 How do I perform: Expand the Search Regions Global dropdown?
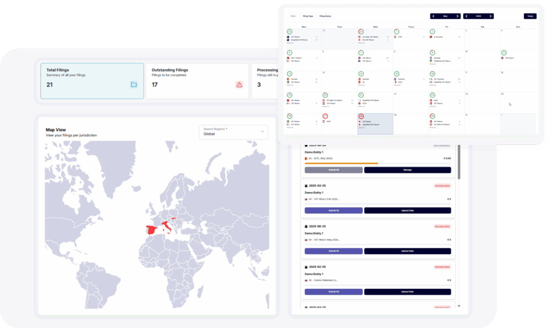(262, 132)
